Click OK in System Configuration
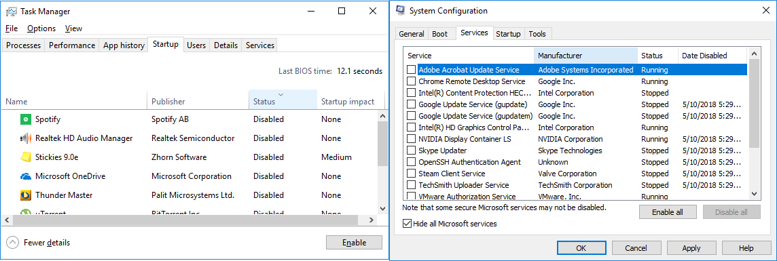This screenshot has height=261, width=777. 582,247
